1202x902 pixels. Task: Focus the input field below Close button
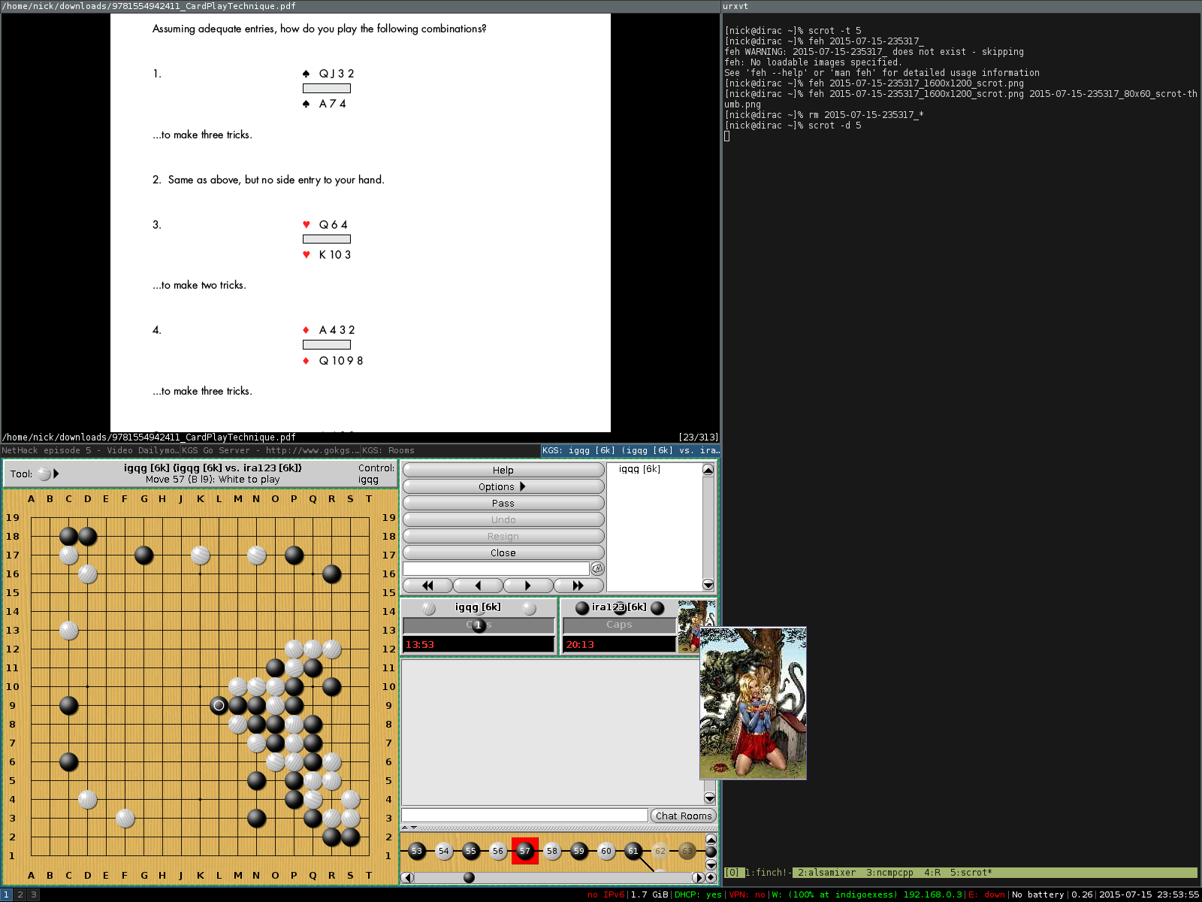[496, 568]
